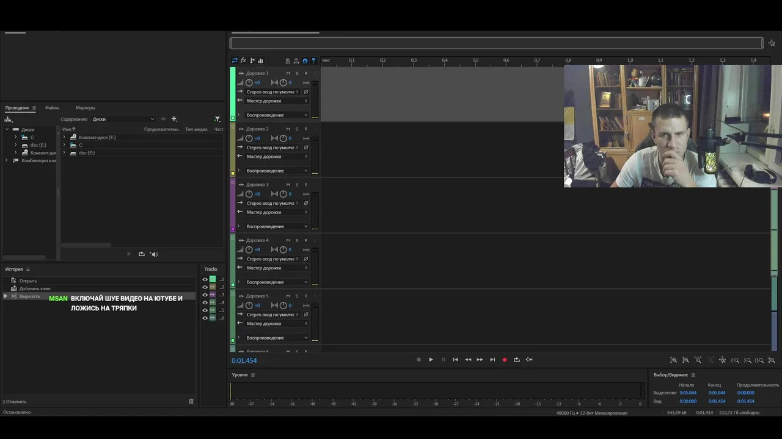Click the Rewind transport icon
Viewport: 782px width, 439px height.
[468, 360]
